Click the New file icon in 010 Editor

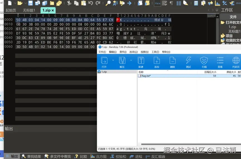click(10, 3)
